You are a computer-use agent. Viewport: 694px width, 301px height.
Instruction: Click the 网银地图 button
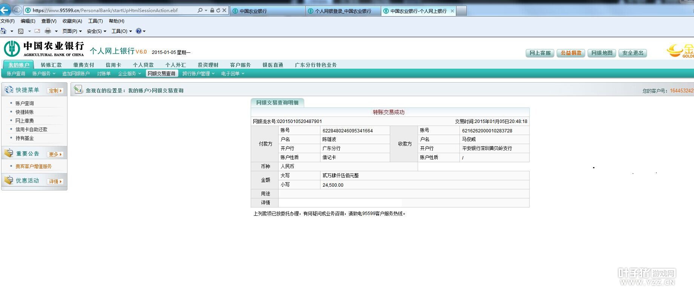tap(602, 53)
